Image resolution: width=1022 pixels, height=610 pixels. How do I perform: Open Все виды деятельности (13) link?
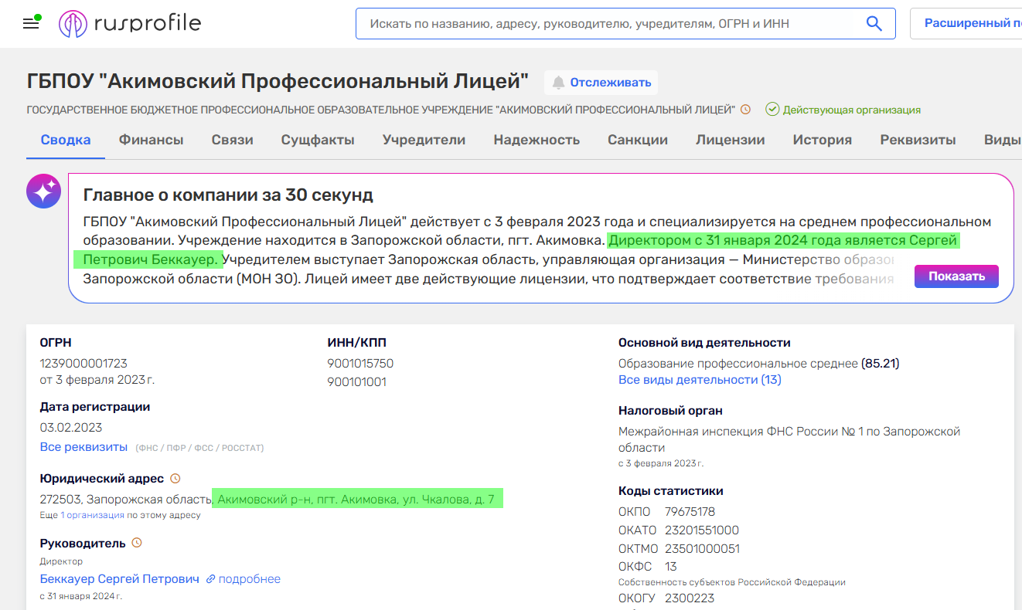tap(699, 380)
